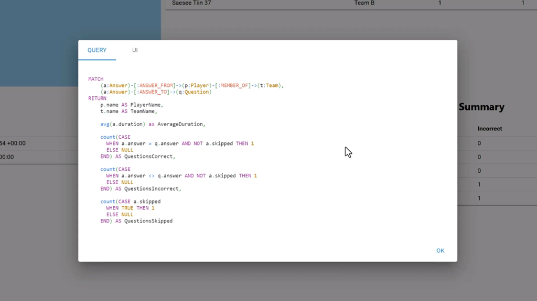Click the avg(a.duration) AverageDuration line

(153, 125)
